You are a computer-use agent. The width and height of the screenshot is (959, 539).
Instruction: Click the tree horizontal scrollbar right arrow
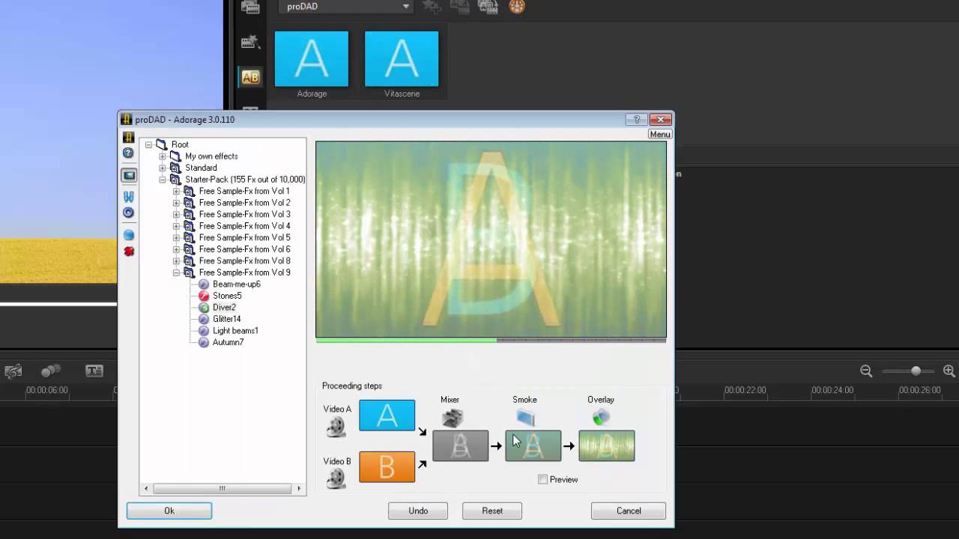point(299,489)
